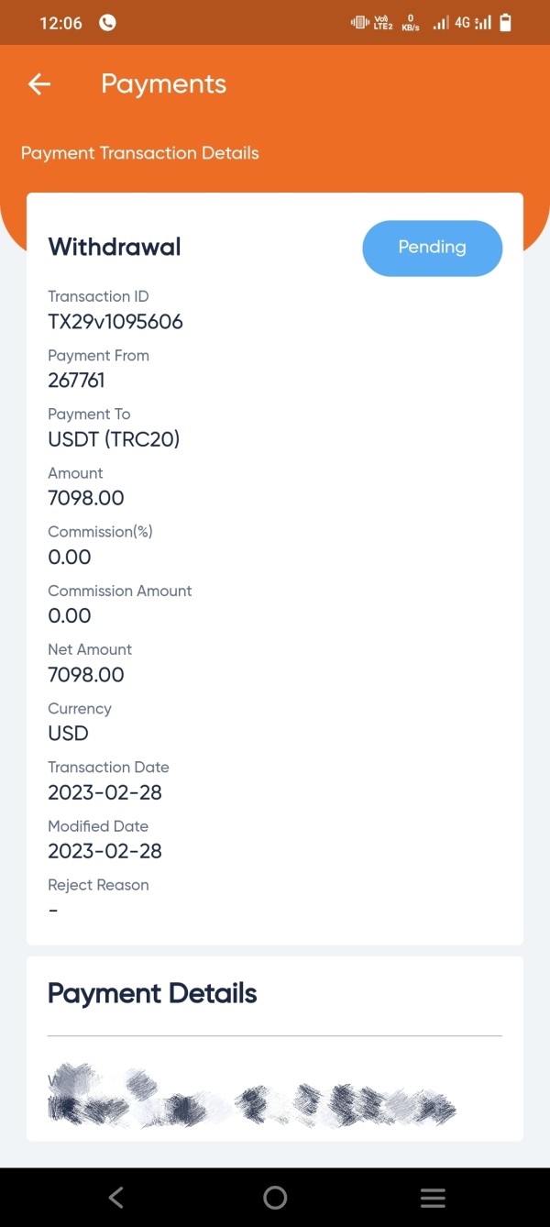Tap the USD currency value
550x1227 pixels.
click(68, 734)
